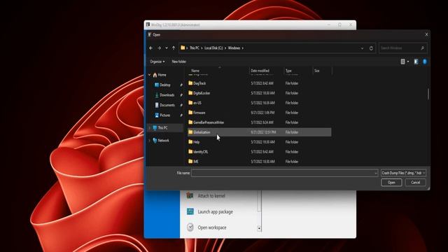Click the file list vertical scrollbar thumb

pos(428,94)
